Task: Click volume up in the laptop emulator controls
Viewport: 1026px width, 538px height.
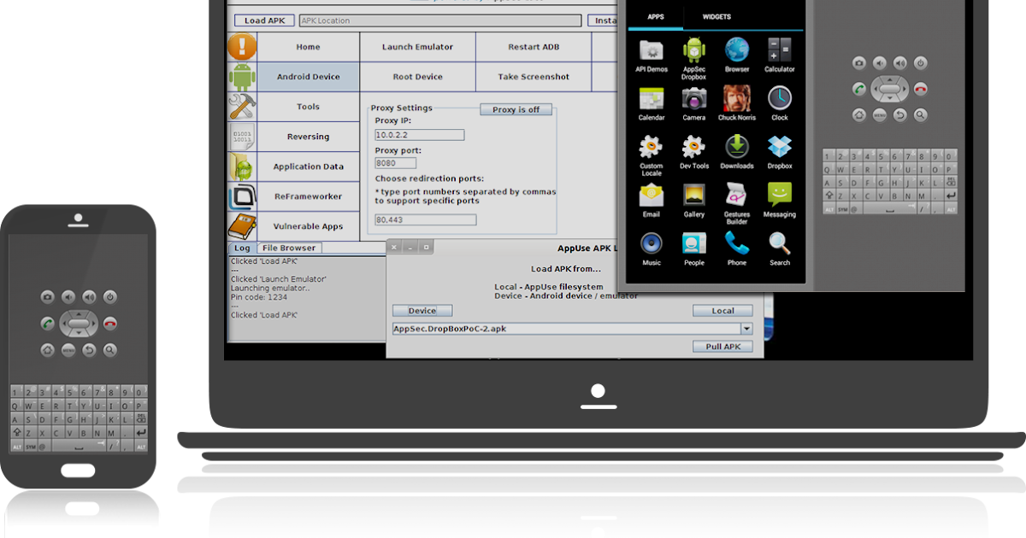Action: tap(900, 63)
